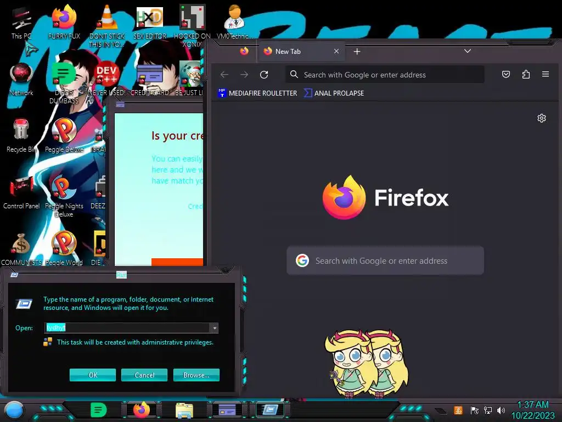
Task: Open the Control Panel desktop icon
Action: (x=21, y=192)
